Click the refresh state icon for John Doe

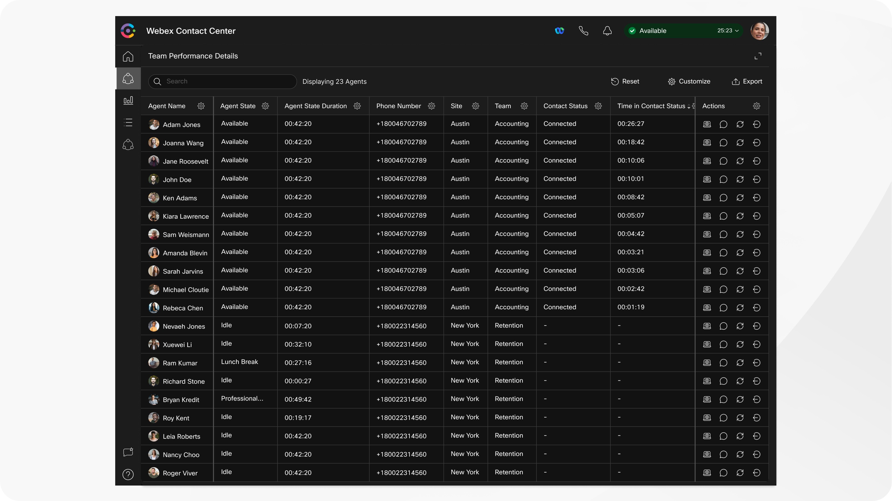tap(740, 179)
